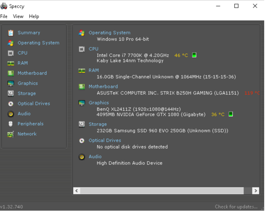Click the Check for updates link
Image resolution: width=265 pixels, height=211 pixels.
[x=236, y=207]
